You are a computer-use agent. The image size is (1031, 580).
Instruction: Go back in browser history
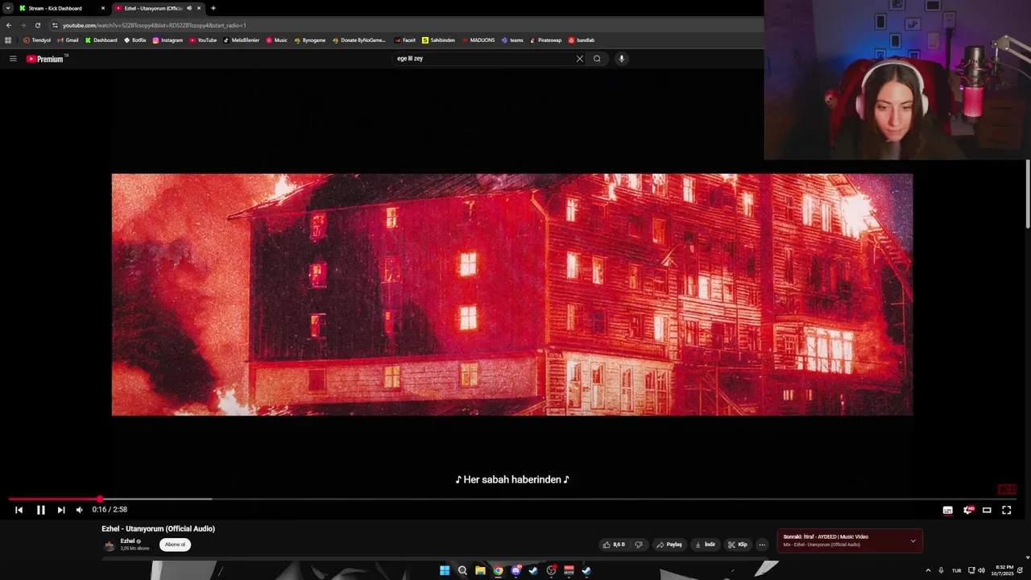(8, 25)
